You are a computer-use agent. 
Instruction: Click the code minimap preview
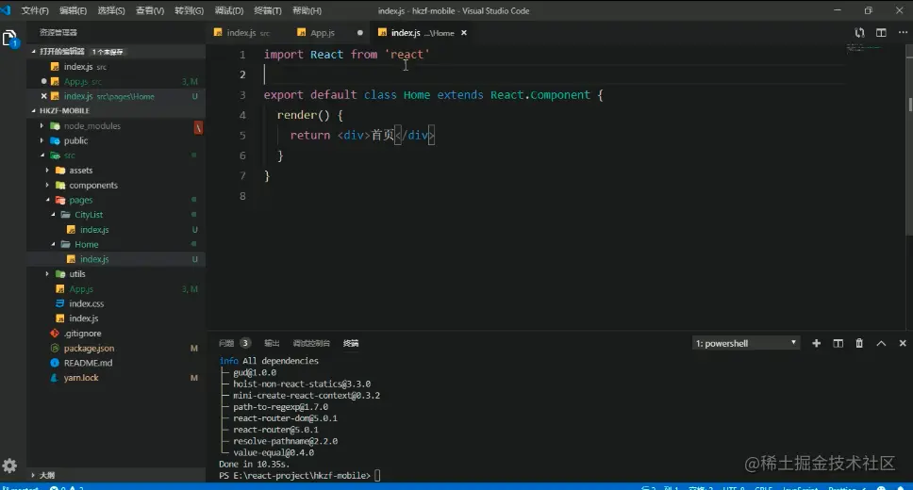click(864, 48)
